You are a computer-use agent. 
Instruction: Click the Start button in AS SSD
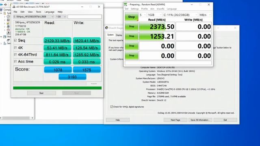(x=41, y=93)
